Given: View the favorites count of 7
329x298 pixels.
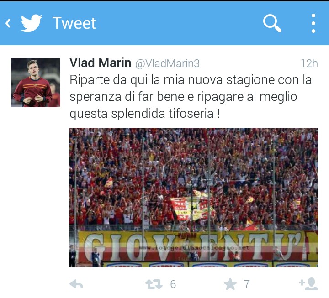Looking at the screenshot, I should [247, 284].
